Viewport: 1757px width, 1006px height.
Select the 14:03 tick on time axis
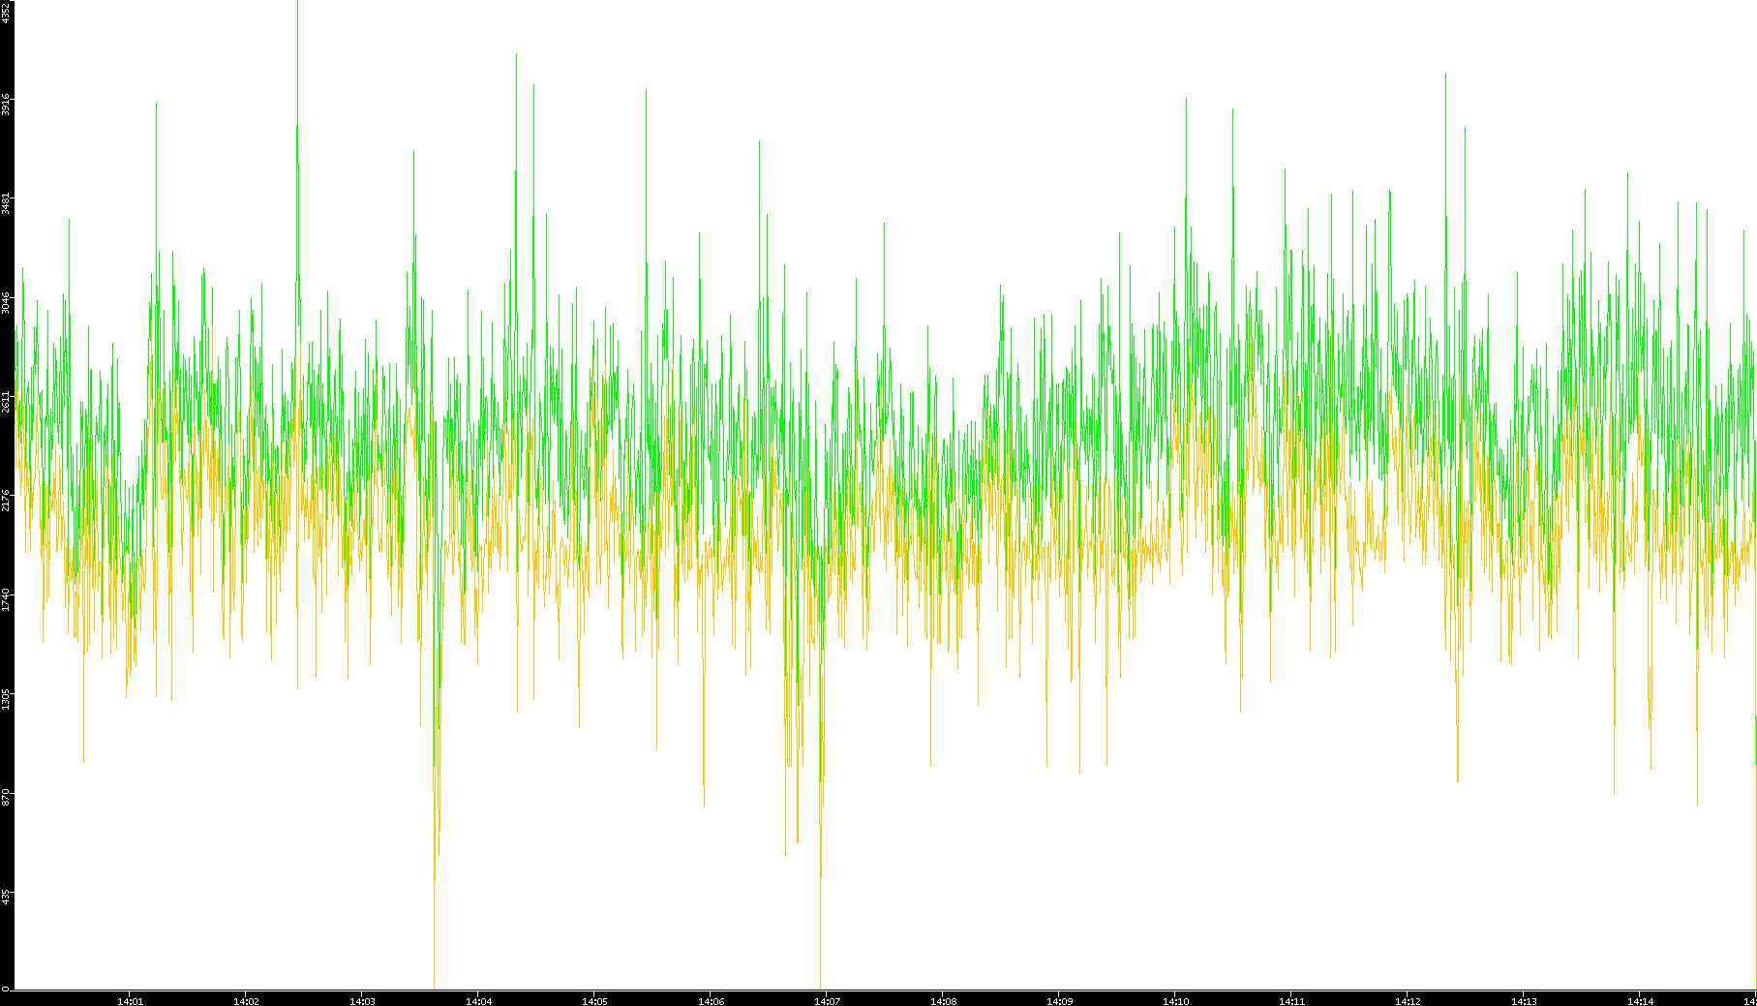(362, 1001)
